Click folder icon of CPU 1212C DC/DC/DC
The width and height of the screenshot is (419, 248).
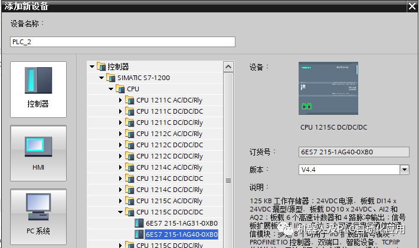[x=130, y=145]
